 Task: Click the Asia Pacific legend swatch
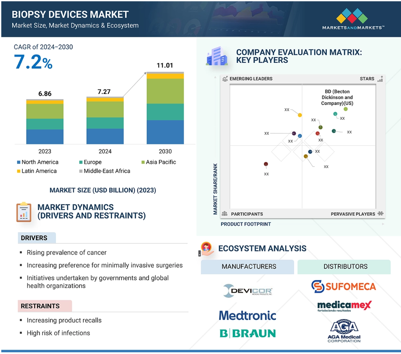click(143, 162)
